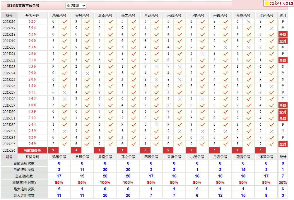
Task: Click the 总正确次数 value 19
Action: tap(82, 176)
